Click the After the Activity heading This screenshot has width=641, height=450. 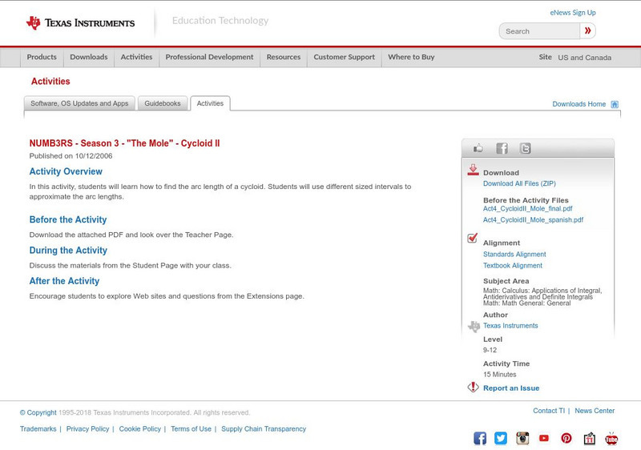pos(64,281)
